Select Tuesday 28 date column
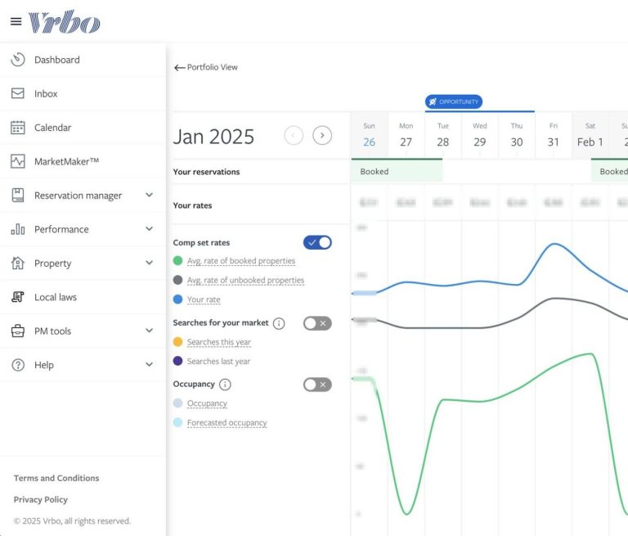 442,136
